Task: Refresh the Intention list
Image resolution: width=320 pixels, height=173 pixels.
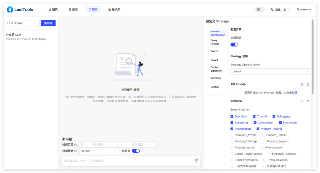Action: click(302, 101)
